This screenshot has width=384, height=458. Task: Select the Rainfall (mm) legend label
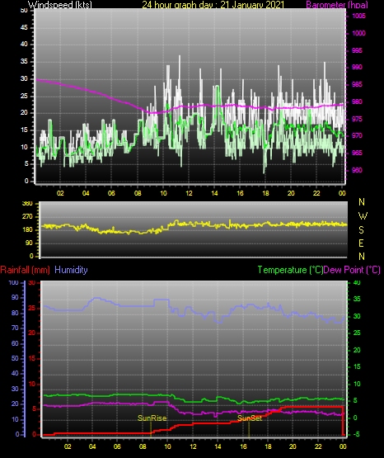[25, 270]
